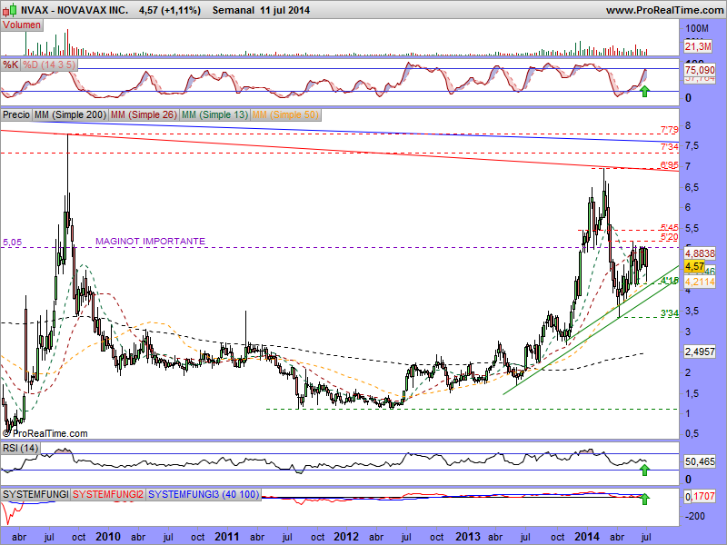Click the Precio panel label

point(16,114)
